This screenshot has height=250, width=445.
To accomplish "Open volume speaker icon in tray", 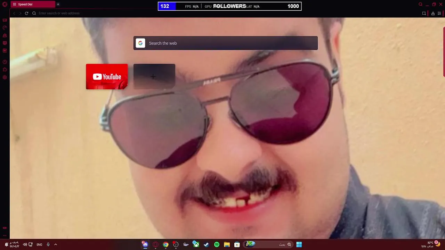I will tap(25, 244).
